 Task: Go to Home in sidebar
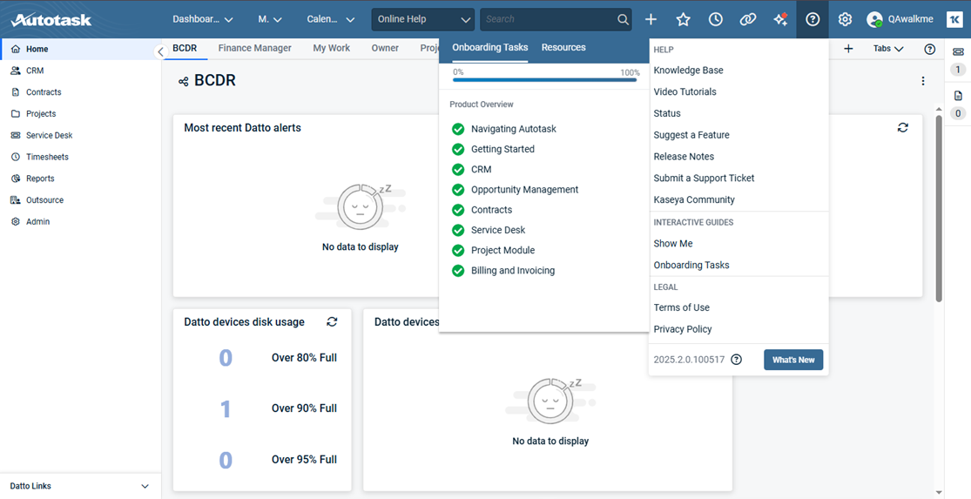point(80,49)
